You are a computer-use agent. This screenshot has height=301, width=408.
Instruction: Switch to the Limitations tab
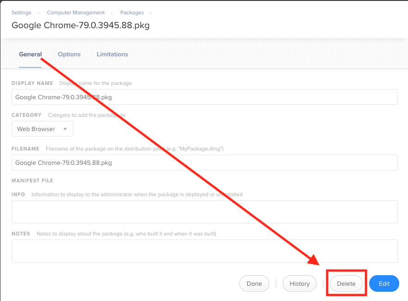(112, 54)
